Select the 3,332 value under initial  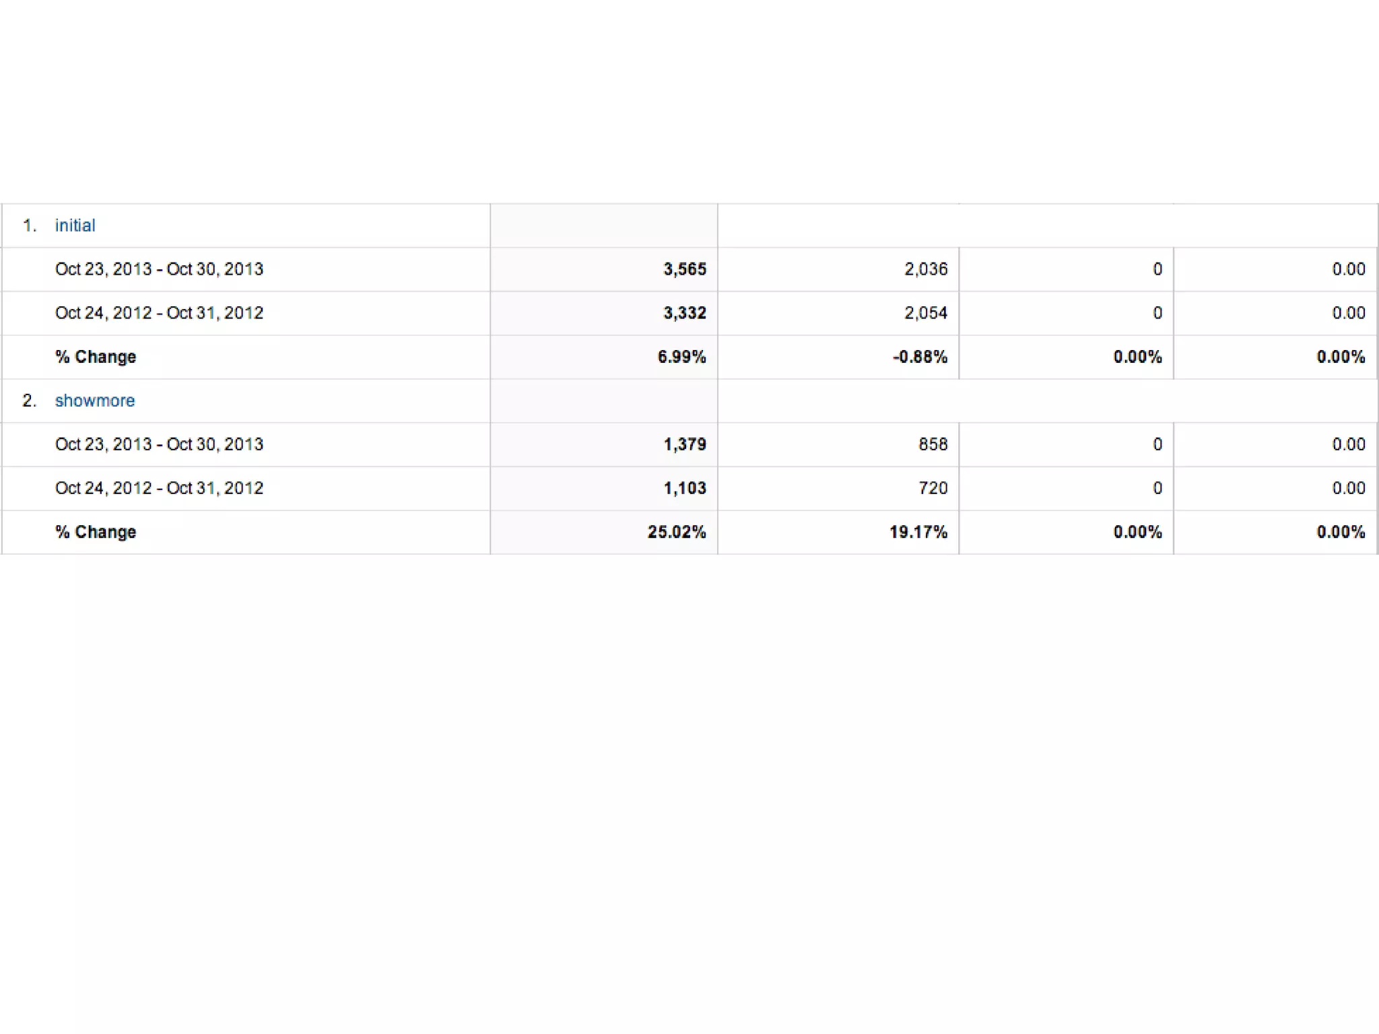[x=685, y=313]
